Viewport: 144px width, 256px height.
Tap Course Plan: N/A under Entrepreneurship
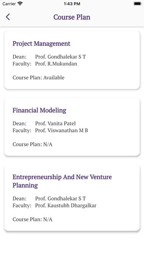(32, 219)
